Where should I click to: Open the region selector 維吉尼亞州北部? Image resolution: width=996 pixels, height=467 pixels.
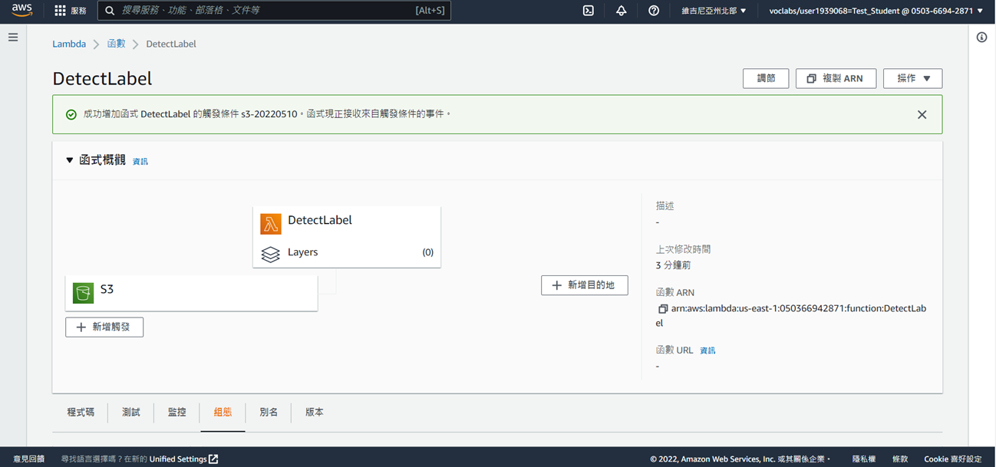(x=714, y=11)
